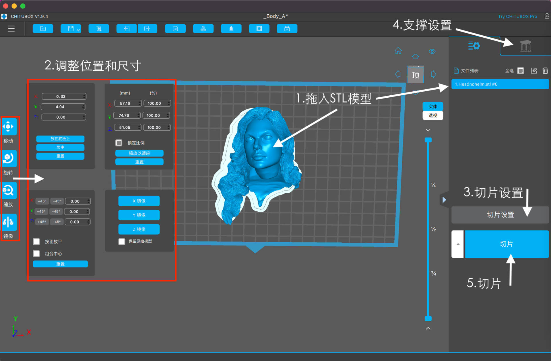Viewport: 551px width, 361px height.
Task: Click the screenshot capture toolbar icon
Action: [x=99, y=29]
